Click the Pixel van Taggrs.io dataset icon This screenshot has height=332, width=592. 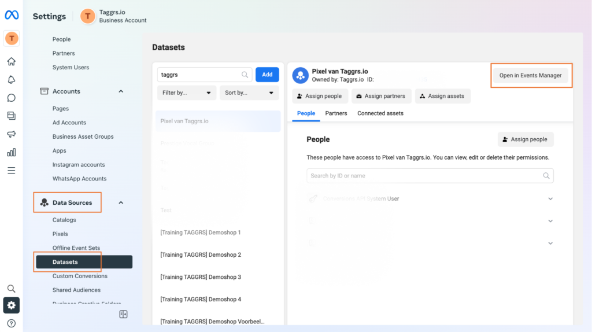(301, 76)
